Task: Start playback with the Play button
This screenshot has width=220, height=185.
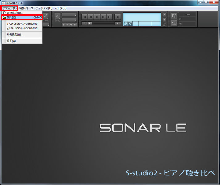Action: tap(97, 17)
